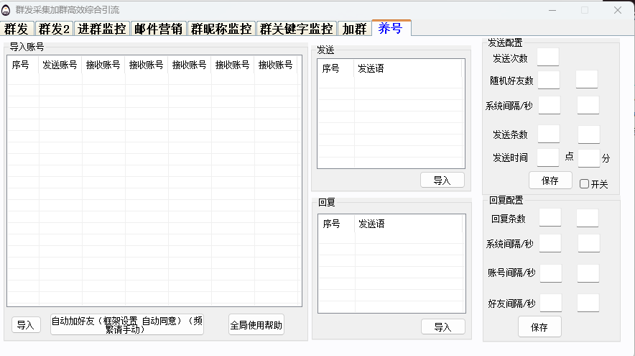635x356 pixels.
Task: Save the 回复配置 settings
Action: [539, 327]
